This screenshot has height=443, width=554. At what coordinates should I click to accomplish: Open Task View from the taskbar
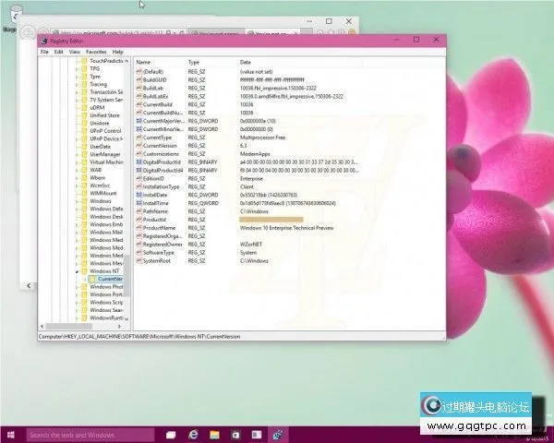tap(171, 434)
